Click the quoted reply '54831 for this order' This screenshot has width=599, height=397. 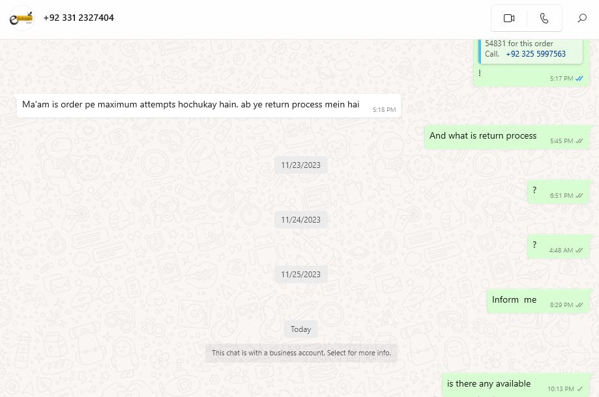[x=531, y=49]
